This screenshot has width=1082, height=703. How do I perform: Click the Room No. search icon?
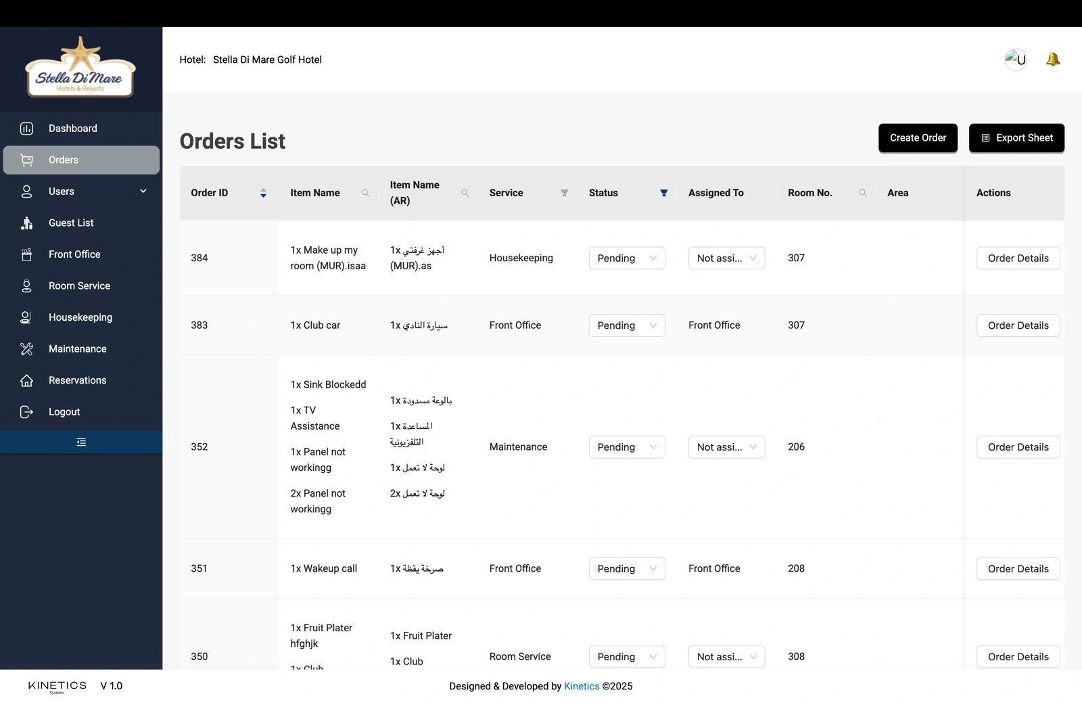[x=863, y=193]
